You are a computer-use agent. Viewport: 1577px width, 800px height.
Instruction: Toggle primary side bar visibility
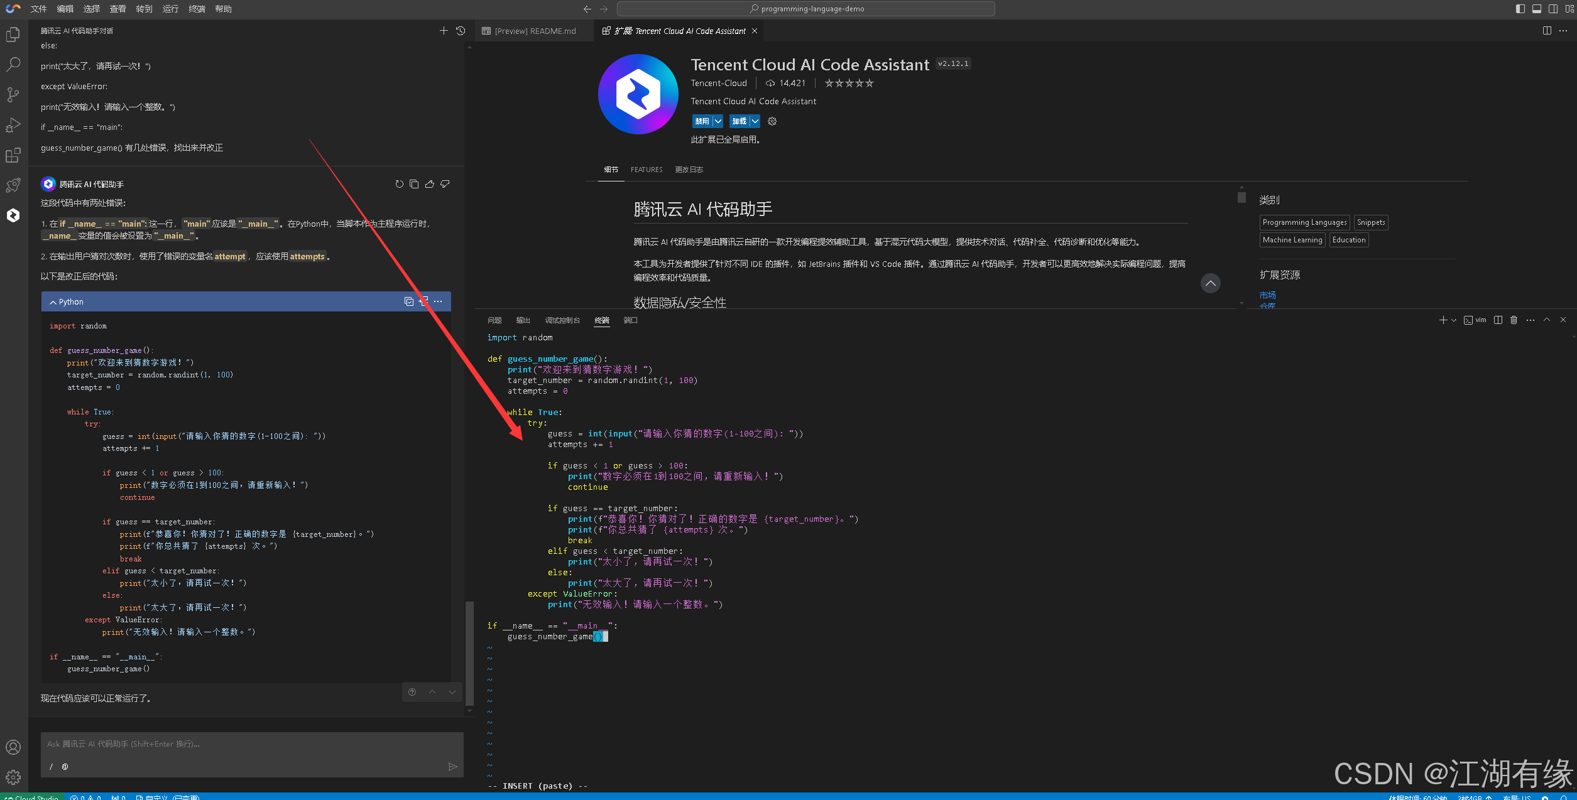click(x=1520, y=9)
